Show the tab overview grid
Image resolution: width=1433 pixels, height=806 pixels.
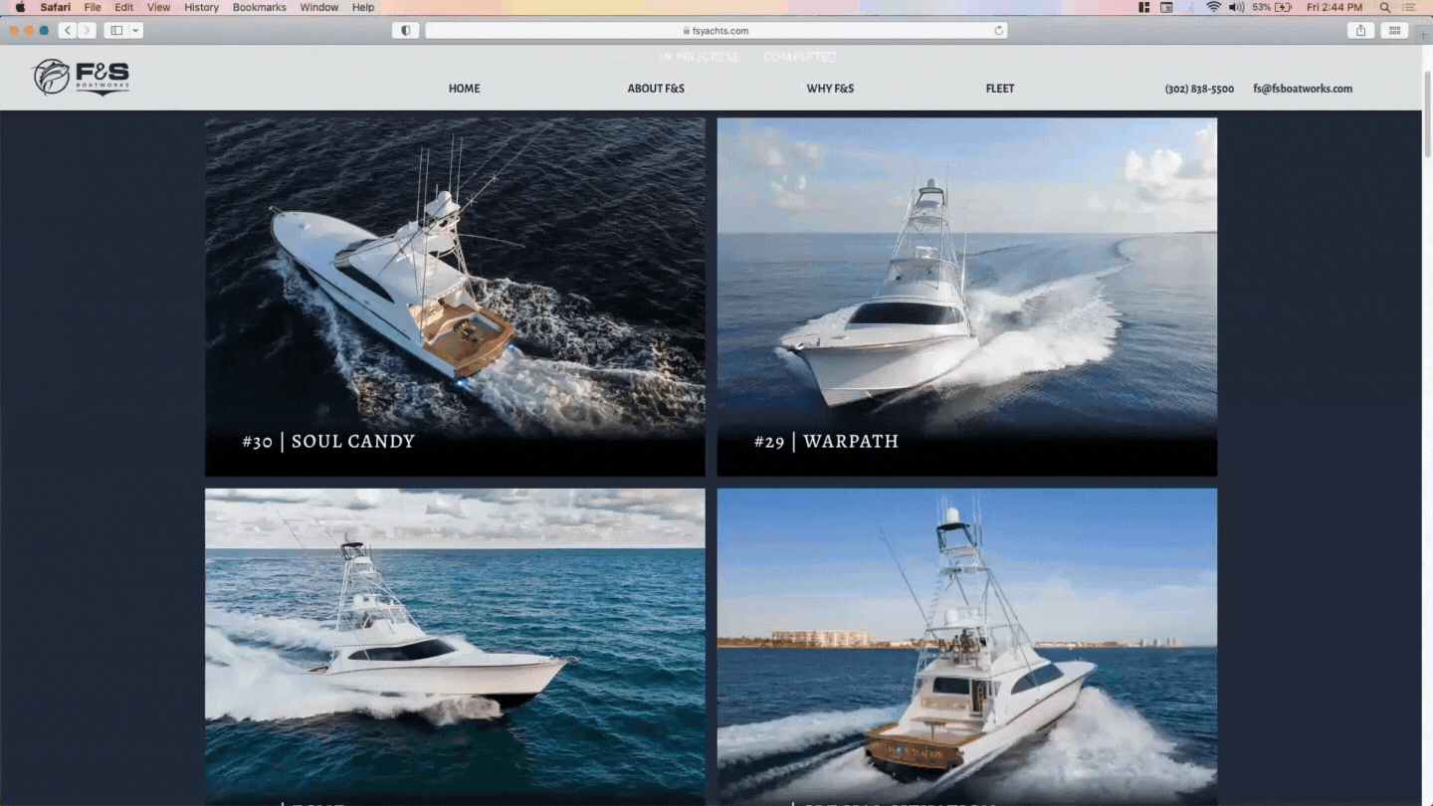tap(1394, 31)
